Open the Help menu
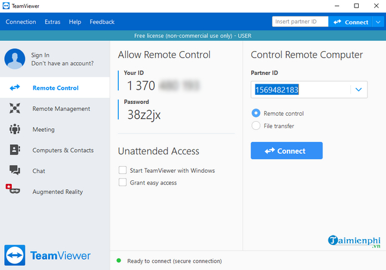 point(75,22)
